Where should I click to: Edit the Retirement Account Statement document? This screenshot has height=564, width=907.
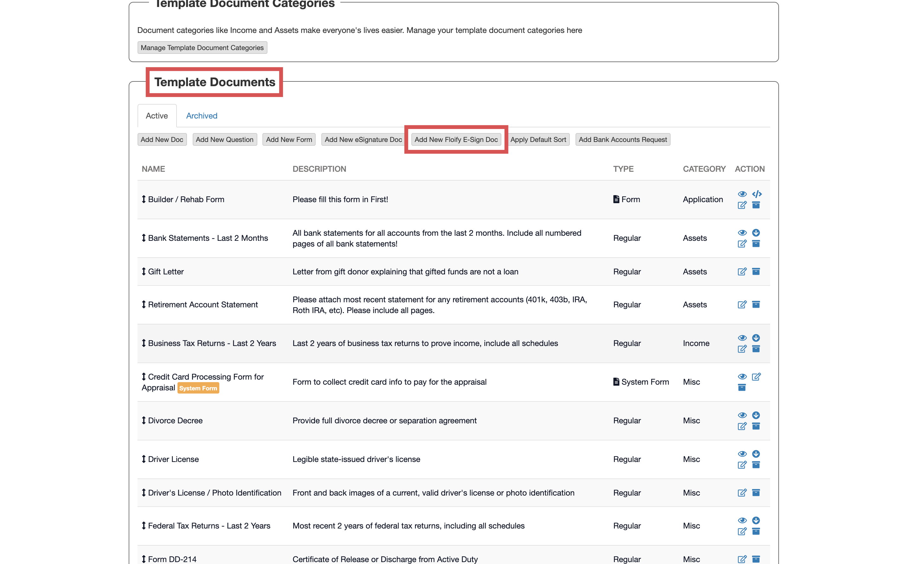742,304
